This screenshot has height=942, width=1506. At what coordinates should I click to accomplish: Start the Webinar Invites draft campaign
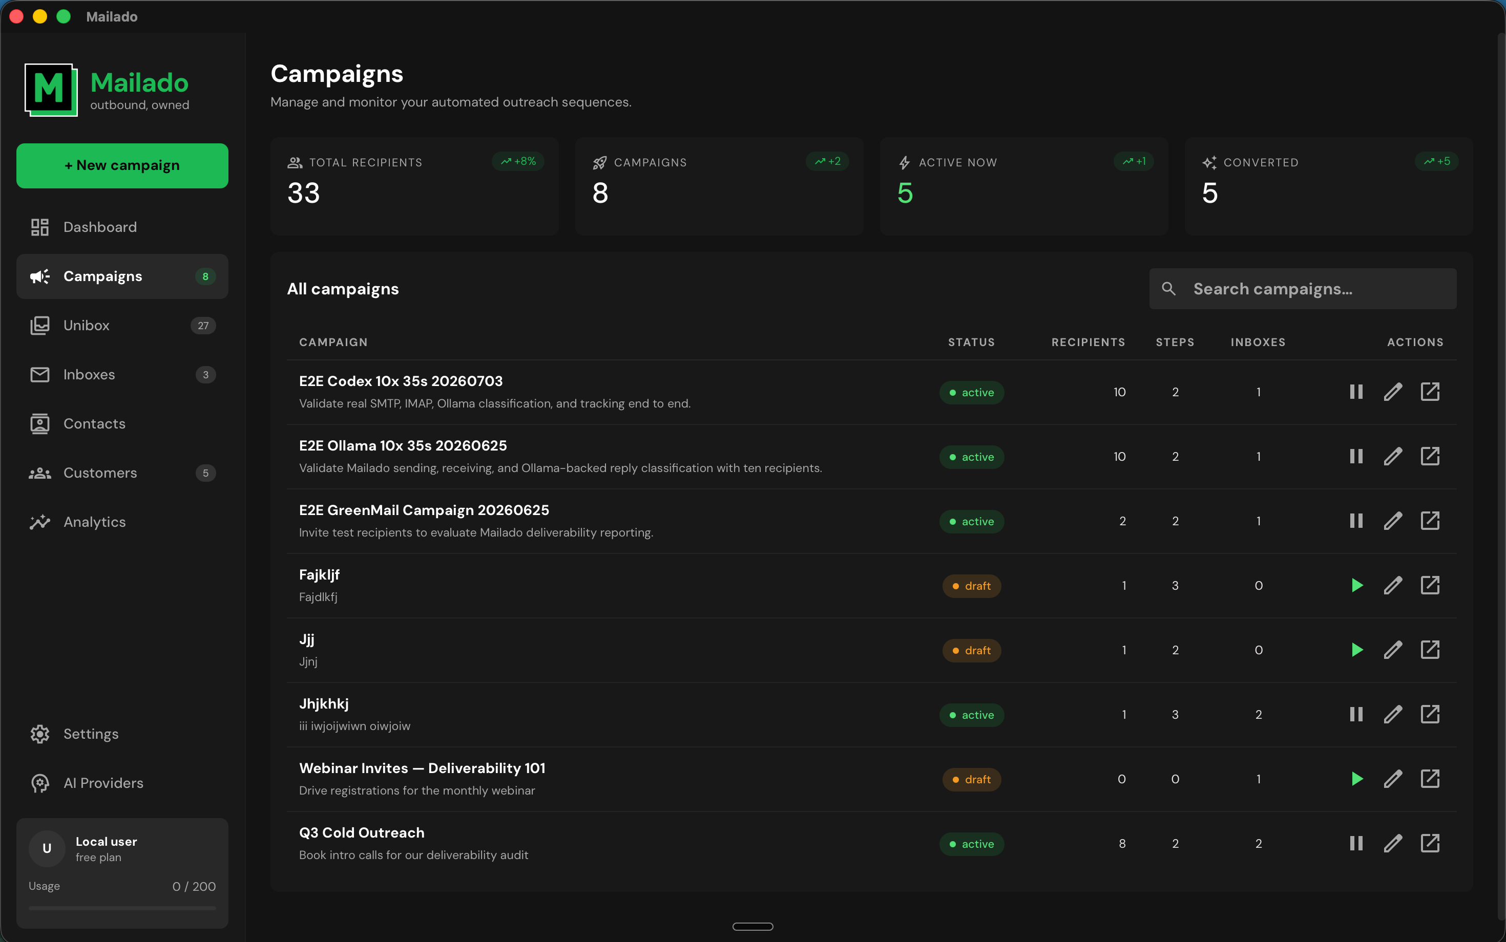[1356, 779]
